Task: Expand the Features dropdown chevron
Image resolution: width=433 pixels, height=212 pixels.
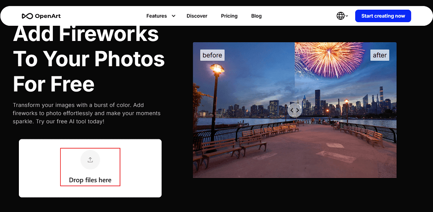Action: click(173, 16)
